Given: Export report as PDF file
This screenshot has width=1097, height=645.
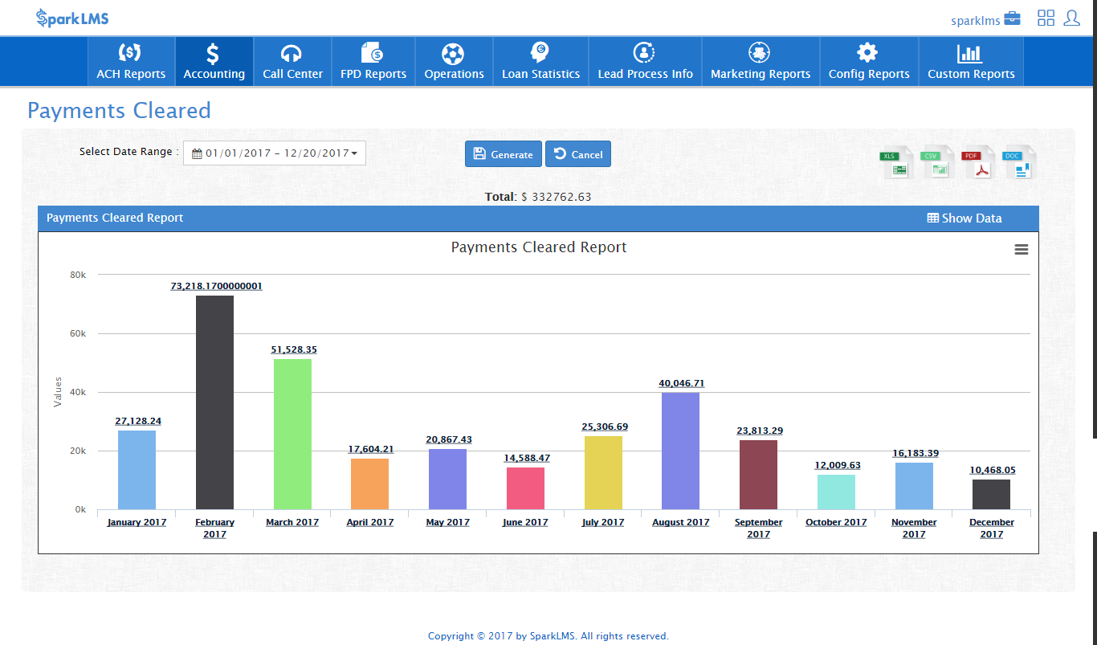Looking at the screenshot, I should pos(978,162).
